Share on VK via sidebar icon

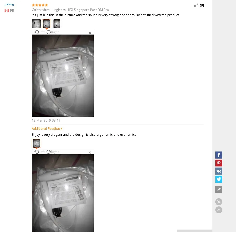click(x=219, y=171)
